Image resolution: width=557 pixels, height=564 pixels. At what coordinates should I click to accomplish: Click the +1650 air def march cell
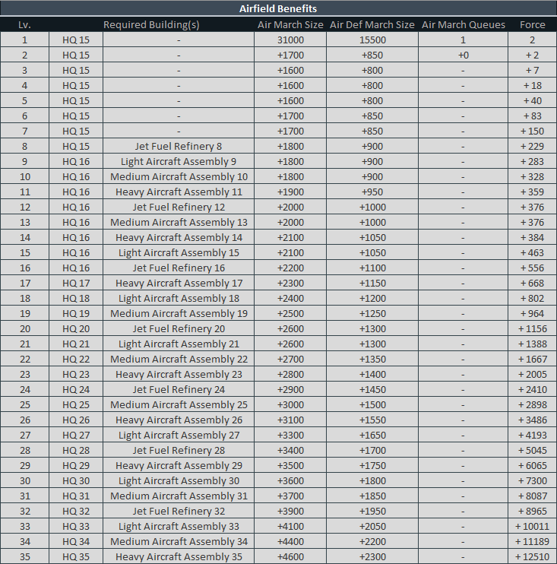click(x=372, y=435)
